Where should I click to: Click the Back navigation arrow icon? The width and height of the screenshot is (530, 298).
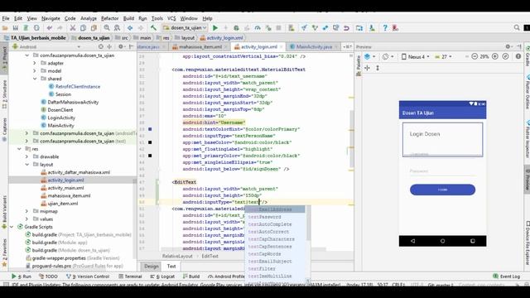click(130, 28)
